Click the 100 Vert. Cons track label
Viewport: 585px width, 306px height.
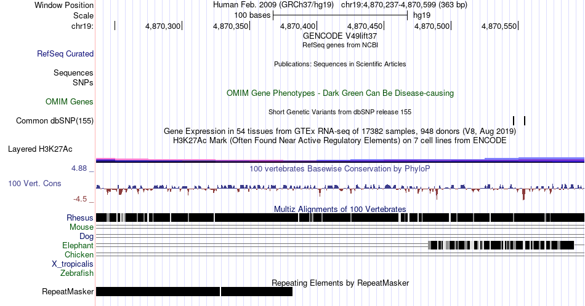click(x=34, y=183)
